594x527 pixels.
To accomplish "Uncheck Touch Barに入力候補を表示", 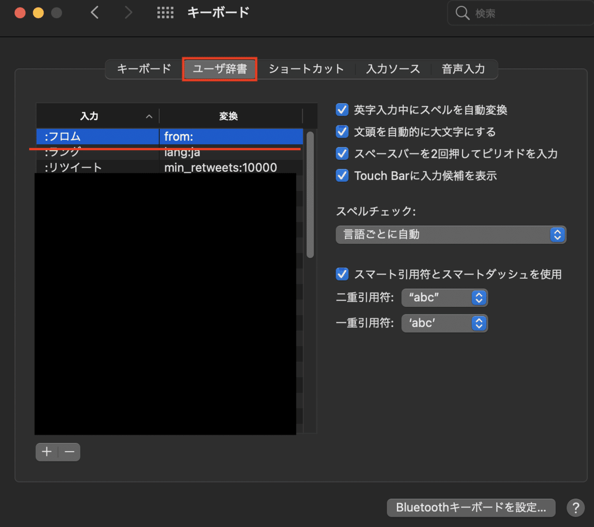I will [342, 175].
